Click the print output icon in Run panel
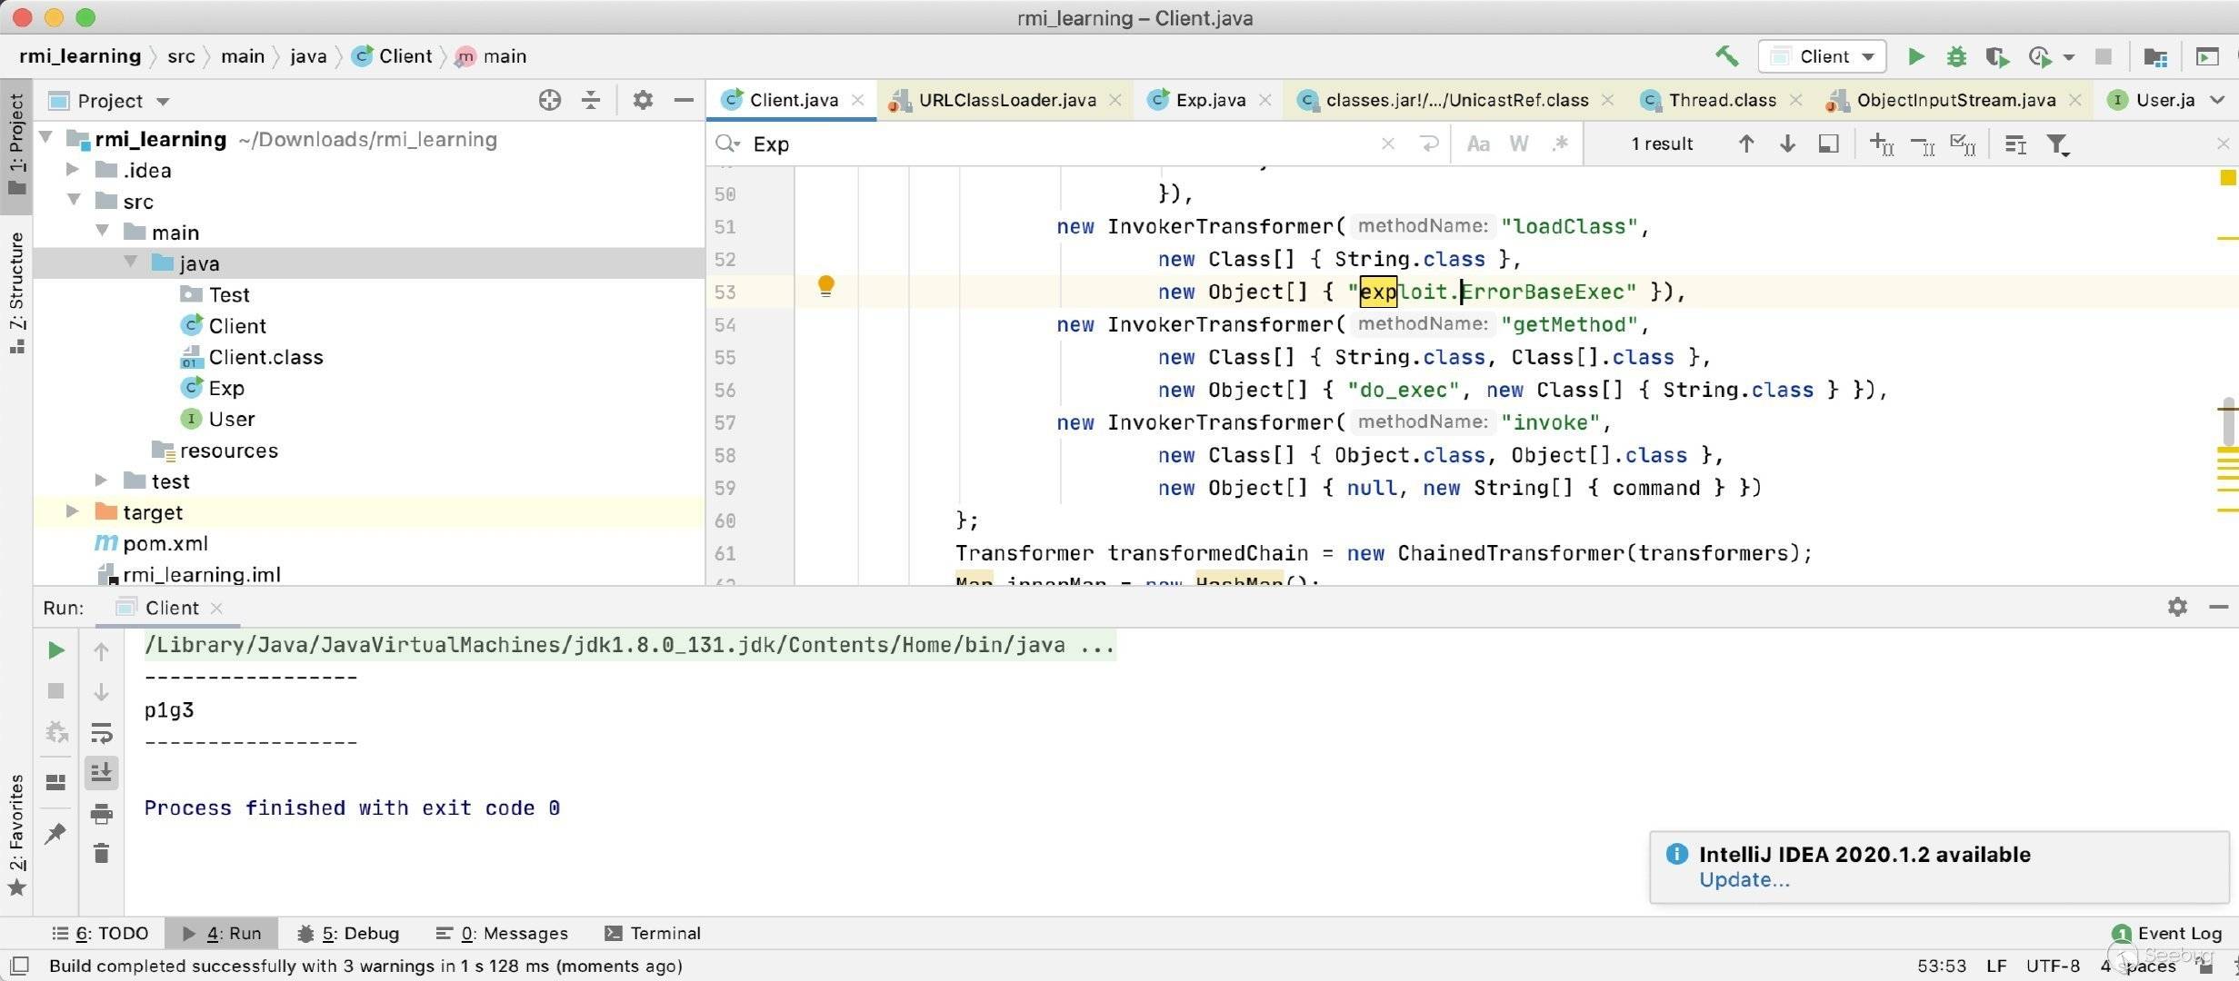Image resolution: width=2239 pixels, height=981 pixels. (102, 813)
